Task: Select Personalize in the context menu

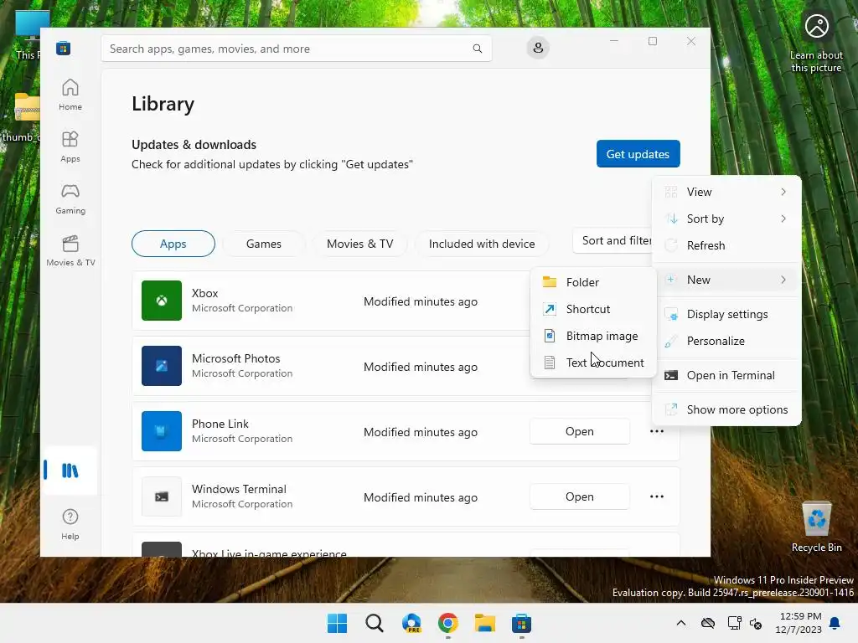Action: [726, 341]
